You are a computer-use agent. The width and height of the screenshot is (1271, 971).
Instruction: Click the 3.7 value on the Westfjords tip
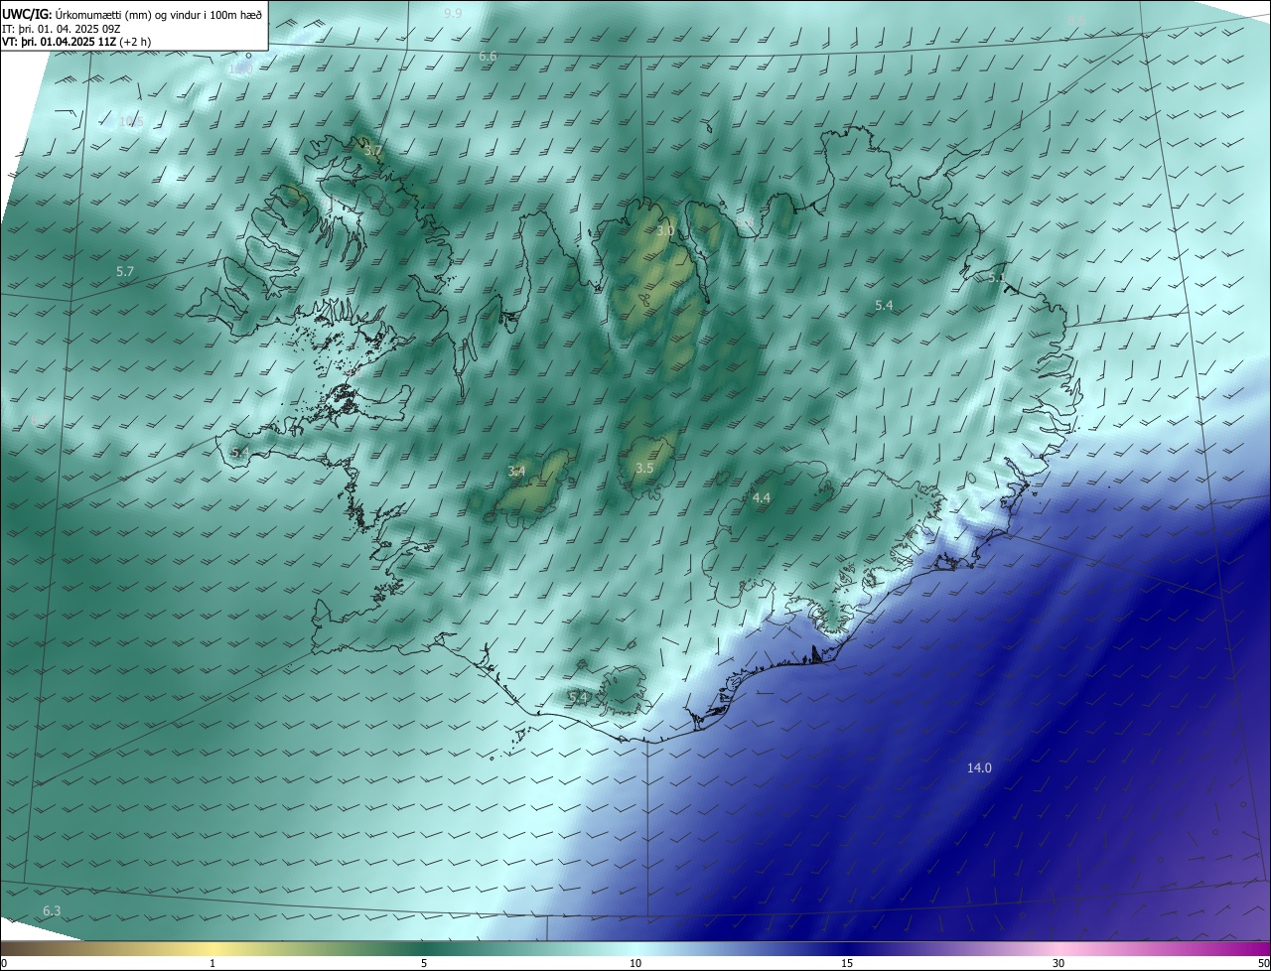[x=372, y=151]
